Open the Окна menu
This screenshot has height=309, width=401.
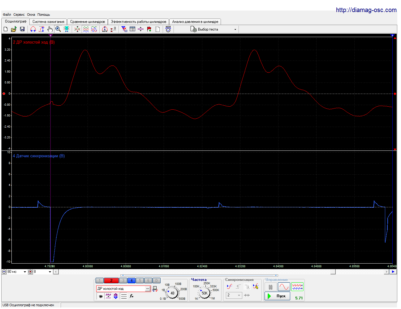31,15
